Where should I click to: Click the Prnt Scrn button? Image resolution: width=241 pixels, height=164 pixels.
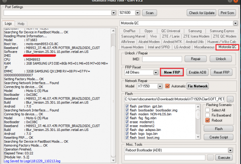pos(227,13)
